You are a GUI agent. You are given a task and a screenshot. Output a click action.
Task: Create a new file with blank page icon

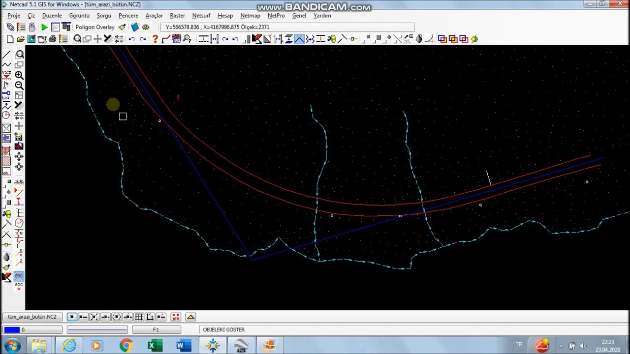[10, 39]
